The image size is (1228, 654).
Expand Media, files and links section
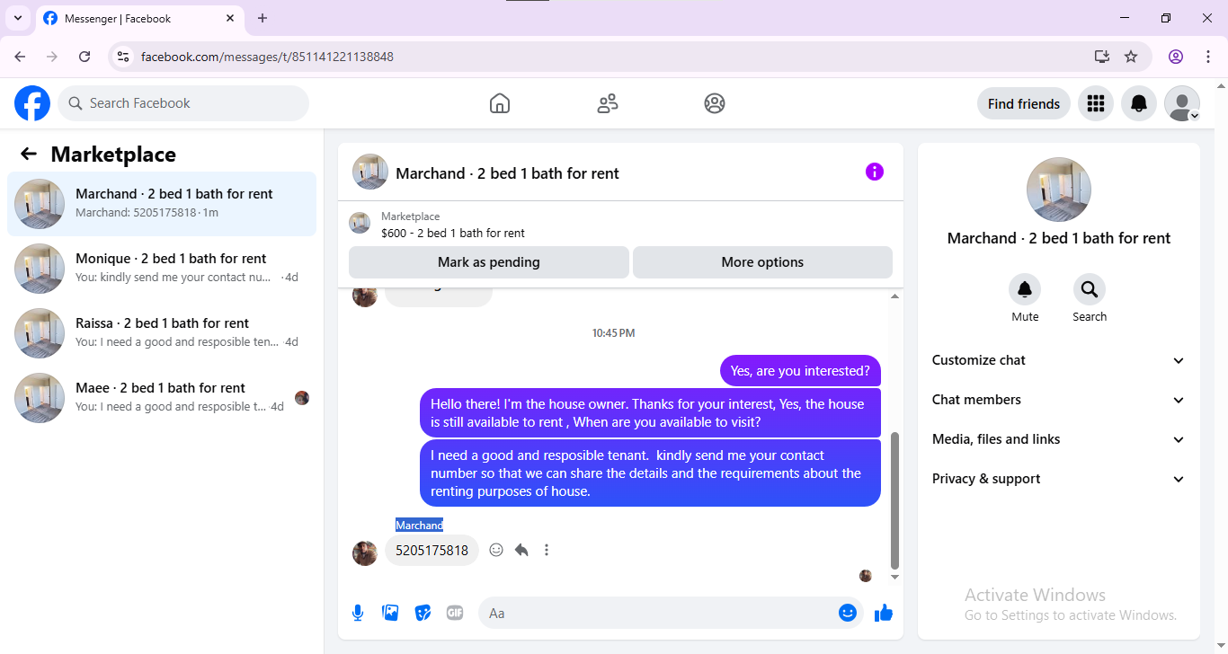click(1059, 439)
